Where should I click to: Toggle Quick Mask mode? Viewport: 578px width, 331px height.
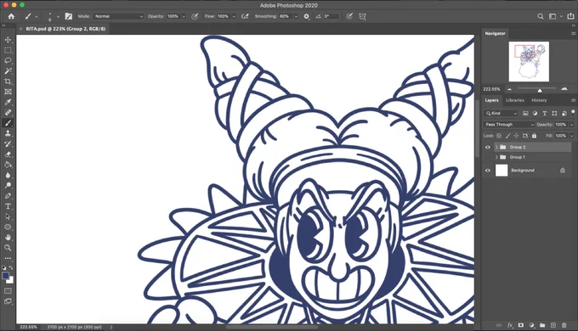coord(8,291)
